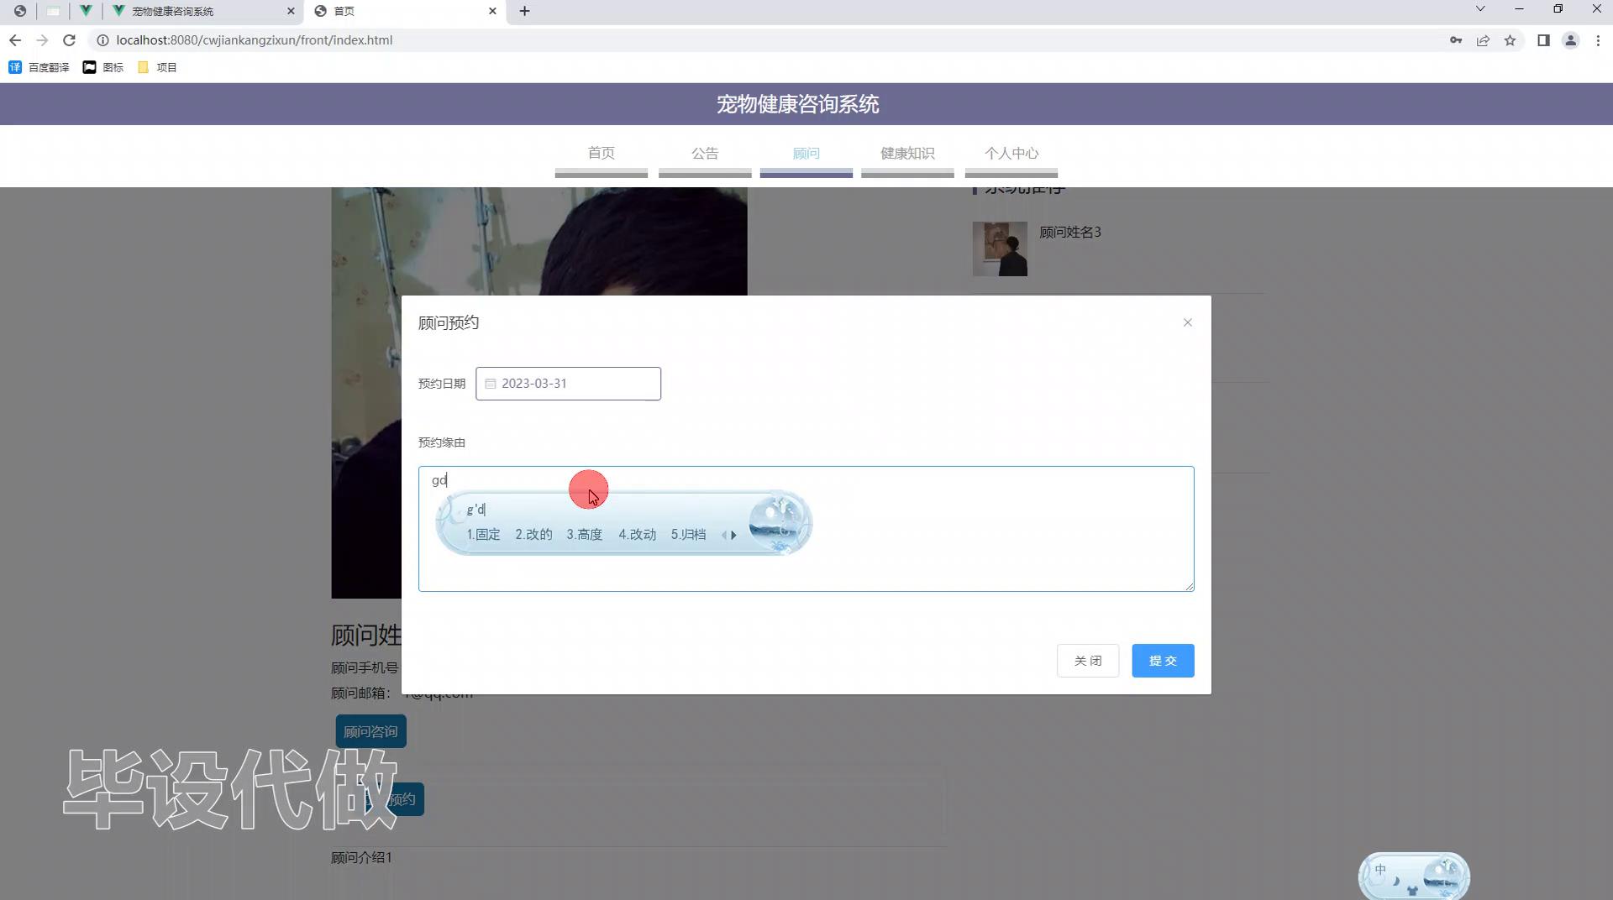Open saved passwords key icon

(x=1456, y=40)
